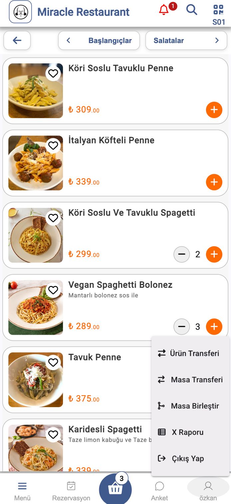Viewport: 231px width, 504px height.
Task: Go to previous category Başlangıçlar
Action: pyautogui.click(x=99, y=41)
